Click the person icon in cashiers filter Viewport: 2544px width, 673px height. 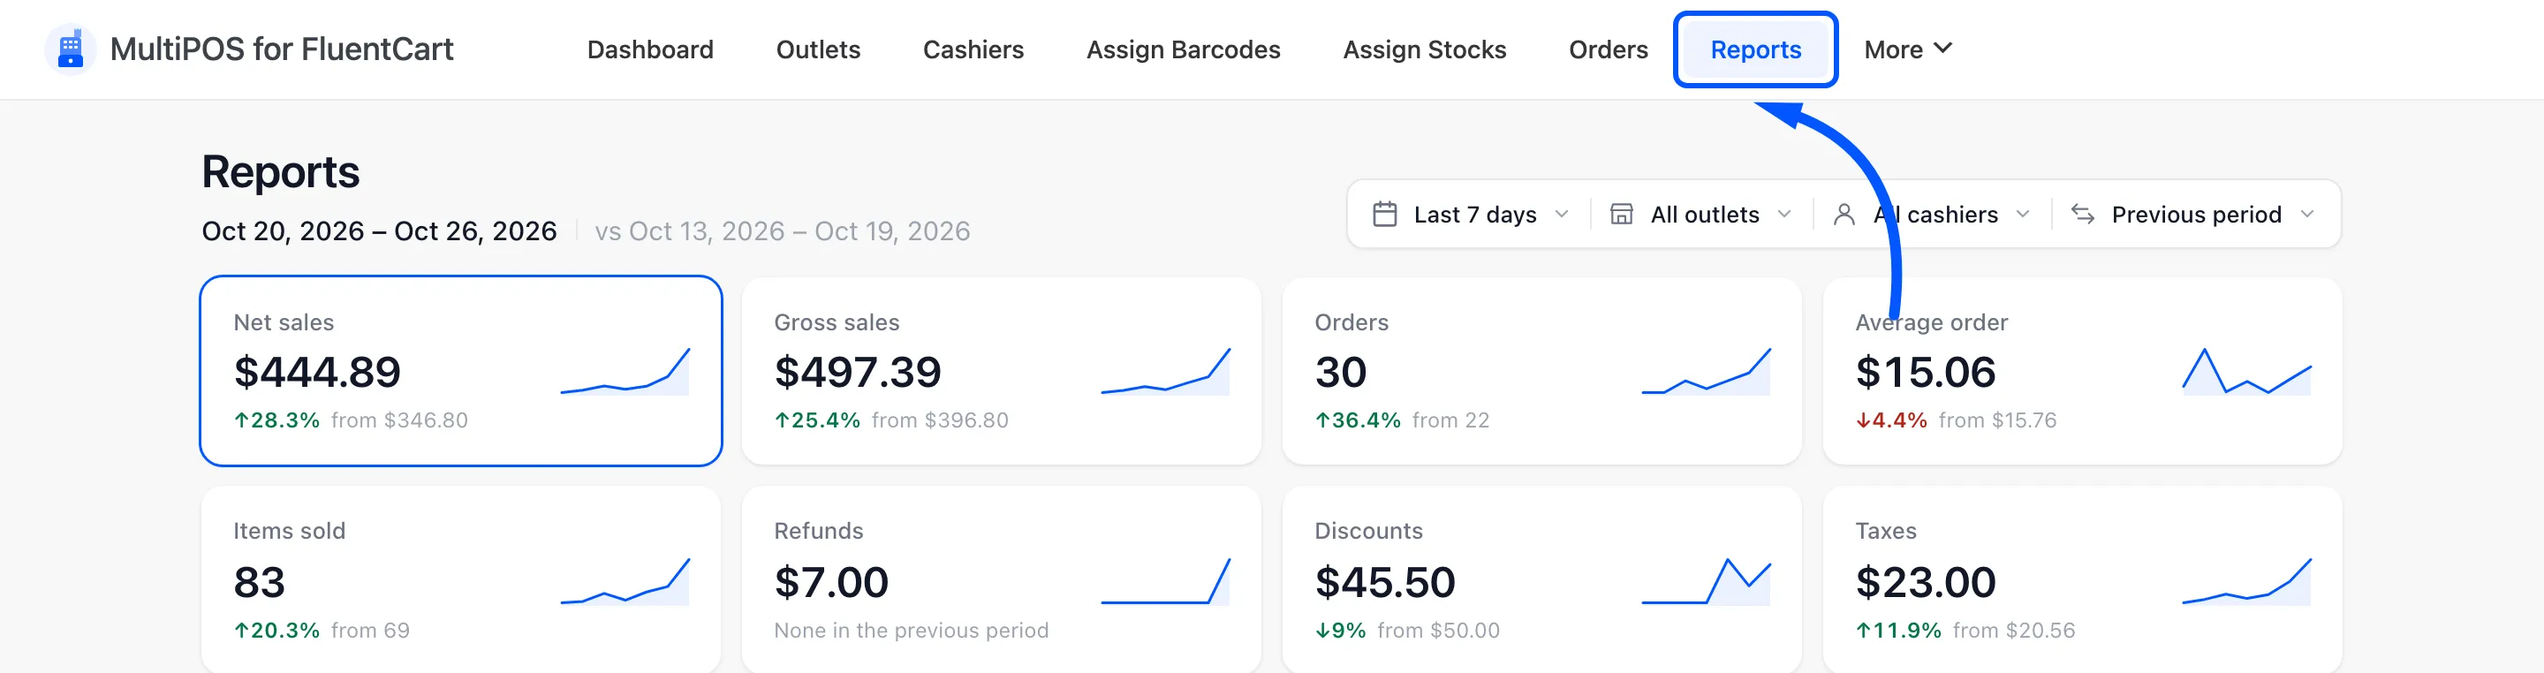click(1843, 214)
